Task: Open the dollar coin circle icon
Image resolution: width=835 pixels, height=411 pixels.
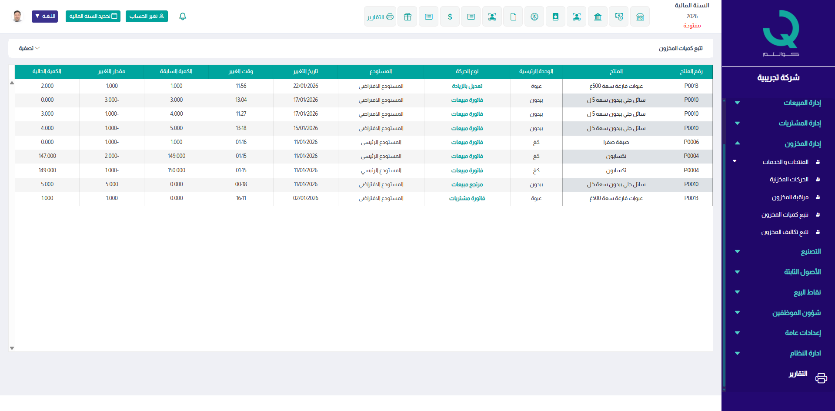Action: pos(534,17)
